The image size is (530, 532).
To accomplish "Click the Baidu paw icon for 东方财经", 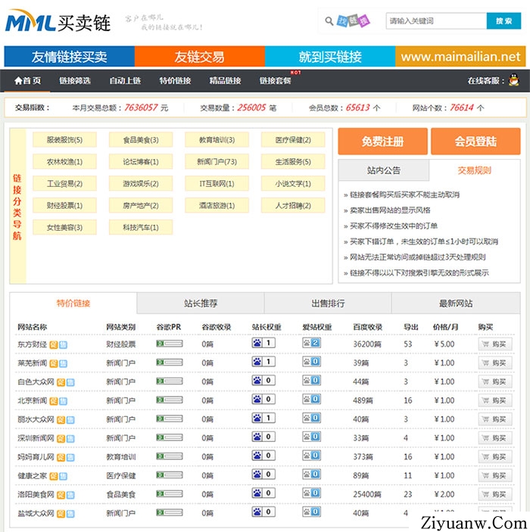I will pyautogui.click(x=257, y=343).
